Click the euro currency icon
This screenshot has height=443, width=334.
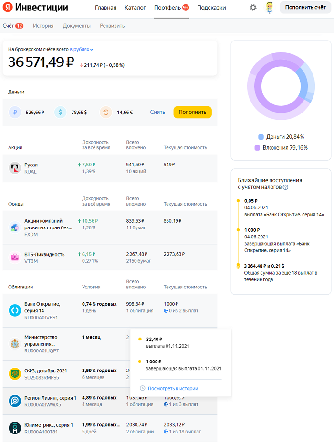[x=105, y=112]
